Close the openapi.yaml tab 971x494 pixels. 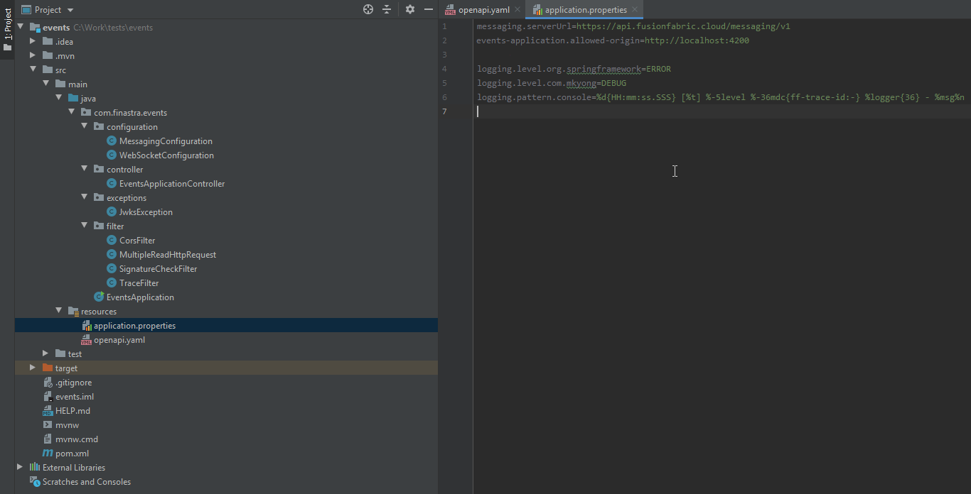click(x=517, y=10)
